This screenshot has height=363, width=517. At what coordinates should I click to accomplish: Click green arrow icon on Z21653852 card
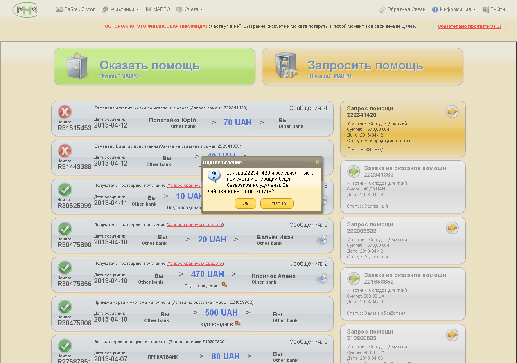(x=354, y=278)
